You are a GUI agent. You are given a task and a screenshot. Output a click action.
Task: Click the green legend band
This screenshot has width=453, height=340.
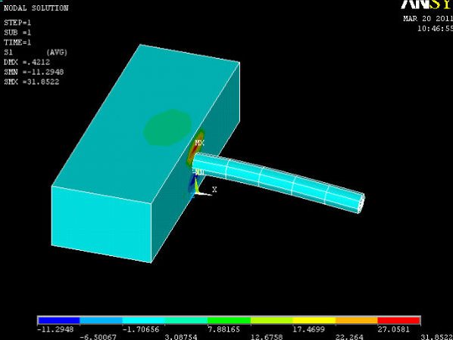(229, 320)
